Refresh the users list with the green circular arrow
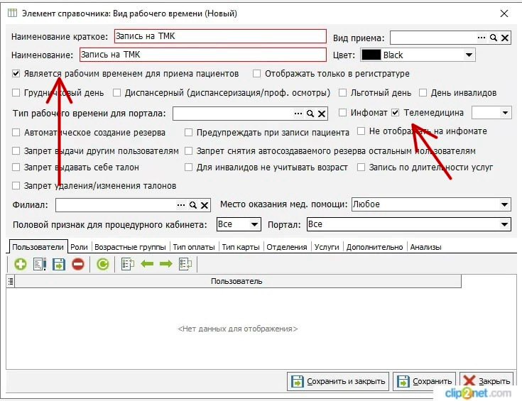Viewport: 522px width, 401px height. click(x=103, y=264)
